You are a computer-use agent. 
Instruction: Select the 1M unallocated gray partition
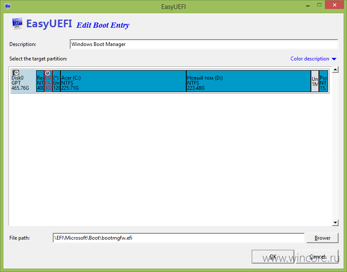315,81
